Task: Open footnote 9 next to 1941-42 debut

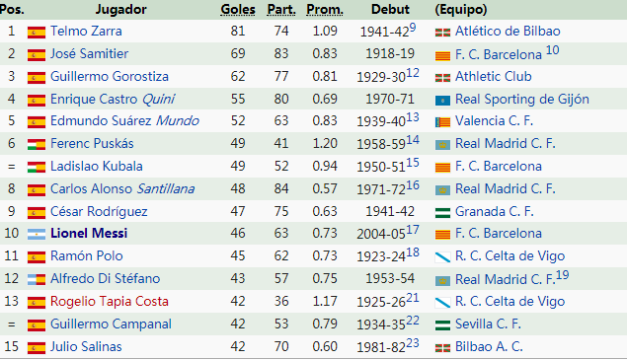Action: (x=413, y=28)
